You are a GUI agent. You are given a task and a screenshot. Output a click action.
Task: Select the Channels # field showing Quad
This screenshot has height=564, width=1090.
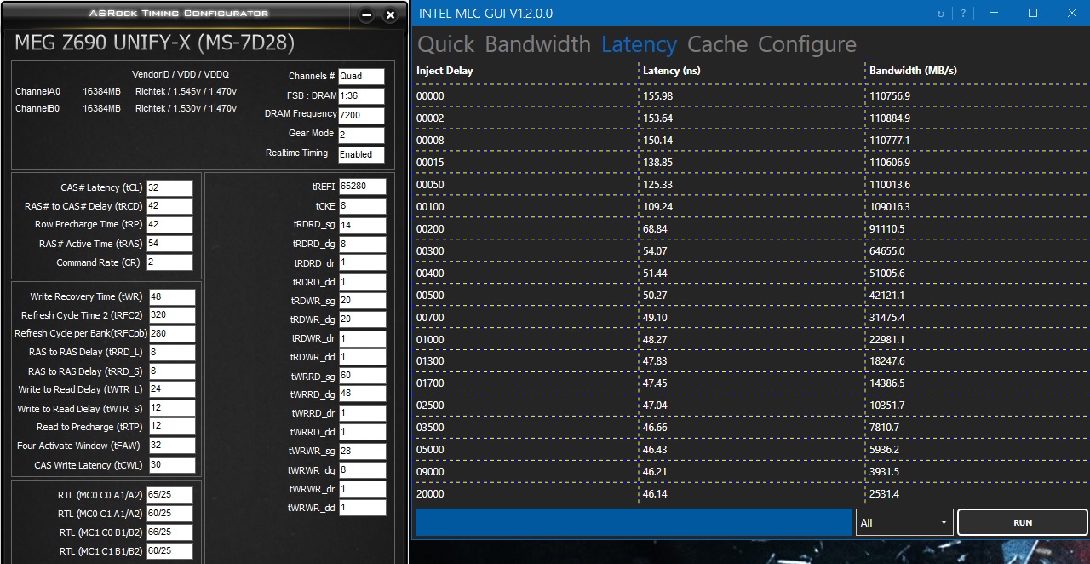[361, 77]
